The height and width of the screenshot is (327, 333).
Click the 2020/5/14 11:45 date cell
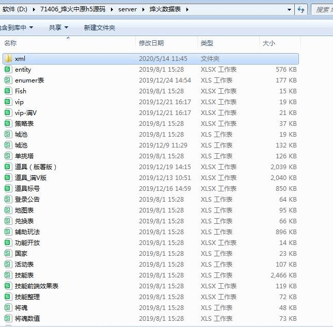pyautogui.click(x=163, y=59)
